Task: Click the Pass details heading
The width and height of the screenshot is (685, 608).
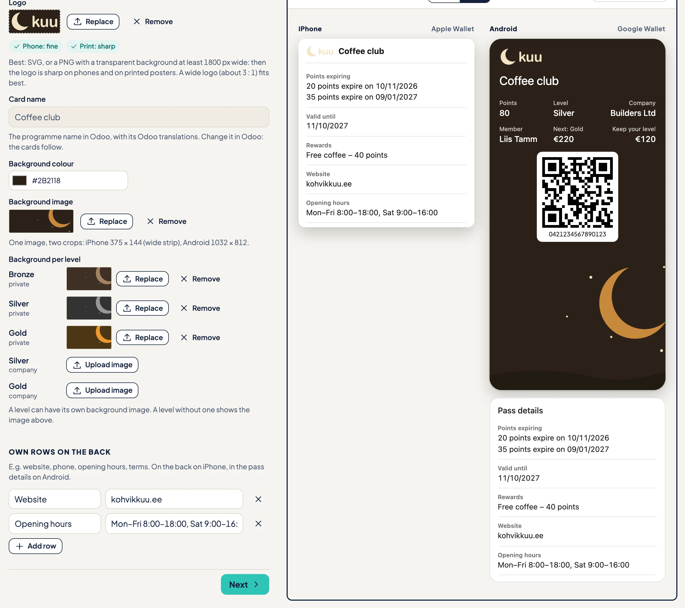Action: click(520, 411)
